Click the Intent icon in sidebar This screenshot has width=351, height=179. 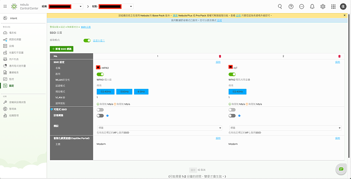pyautogui.click(x=5, y=18)
